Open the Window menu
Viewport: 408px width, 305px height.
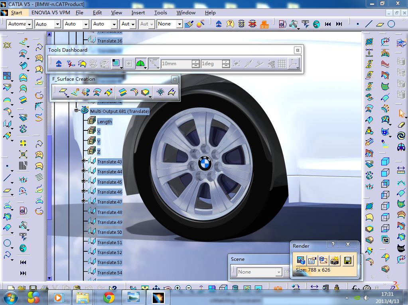click(186, 12)
